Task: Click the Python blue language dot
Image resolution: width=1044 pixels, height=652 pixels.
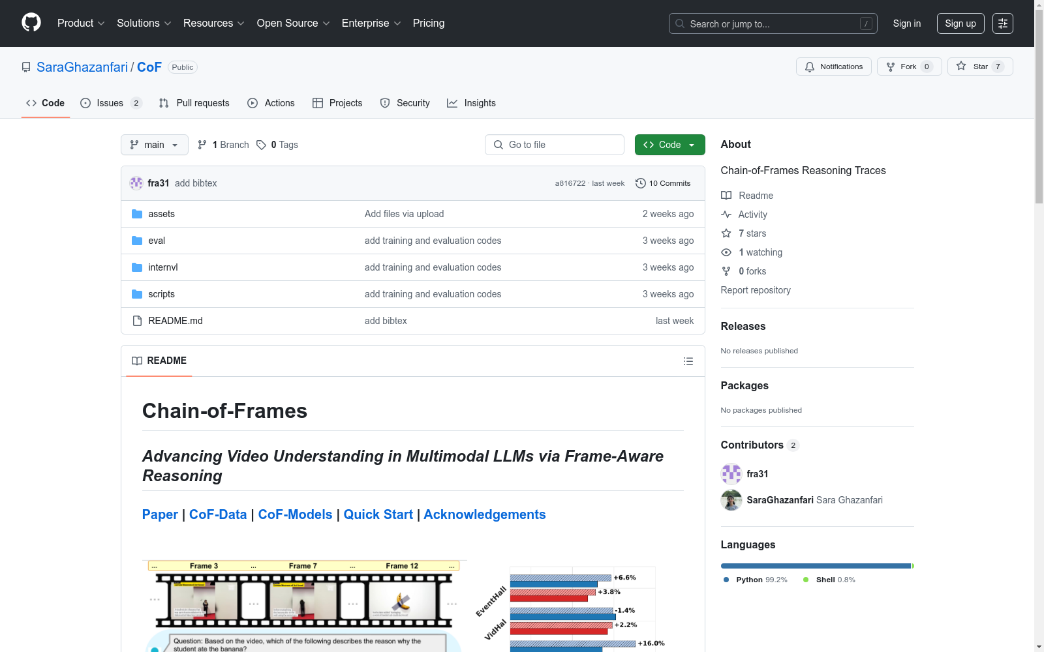Action: (726, 580)
